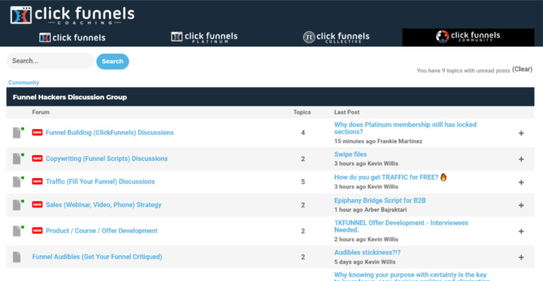Viewport: 543px width, 281px height.
Task: Click the new badge beside Sales Strategy
Action: coord(38,204)
